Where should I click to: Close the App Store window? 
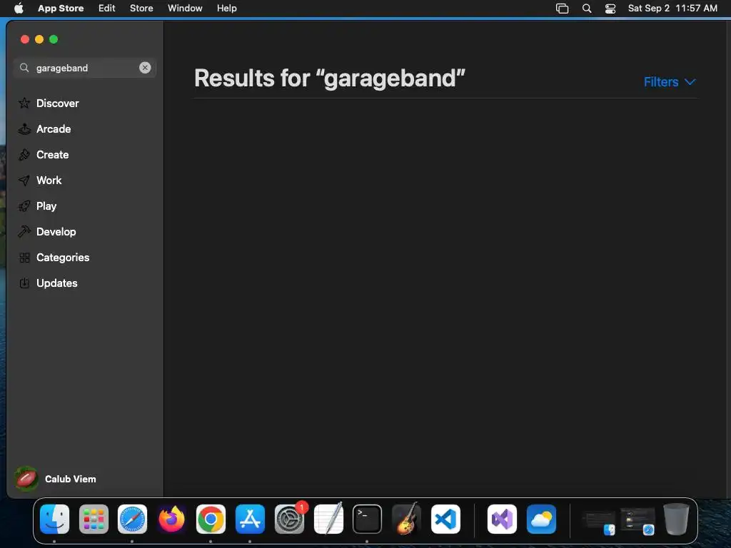click(x=25, y=39)
